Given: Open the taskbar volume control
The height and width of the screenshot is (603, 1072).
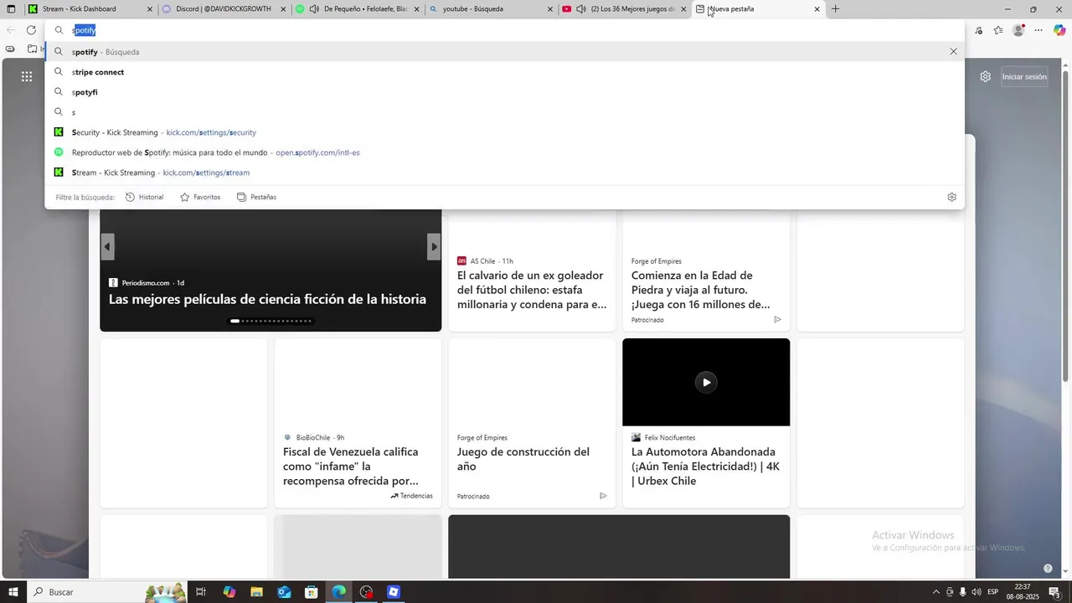Looking at the screenshot, I should 977,592.
